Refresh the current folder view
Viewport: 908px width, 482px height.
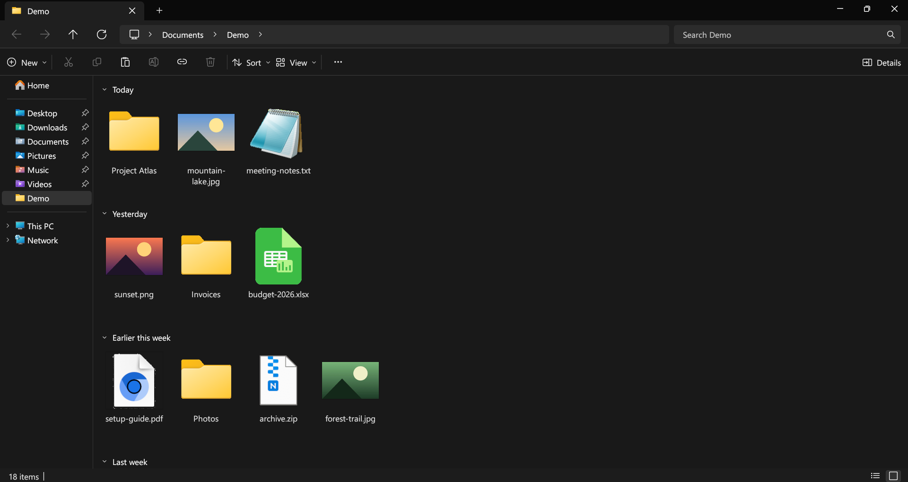pyautogui.click(x=102, y=34)
